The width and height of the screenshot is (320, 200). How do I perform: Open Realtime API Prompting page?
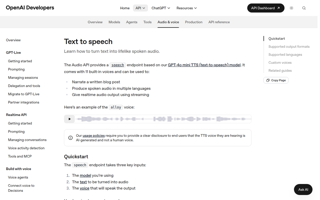16,131
